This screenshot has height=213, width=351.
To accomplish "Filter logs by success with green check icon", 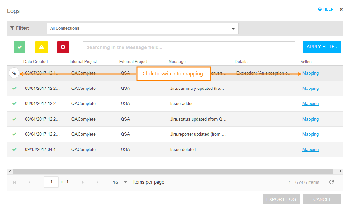I will tap(19, 47).
